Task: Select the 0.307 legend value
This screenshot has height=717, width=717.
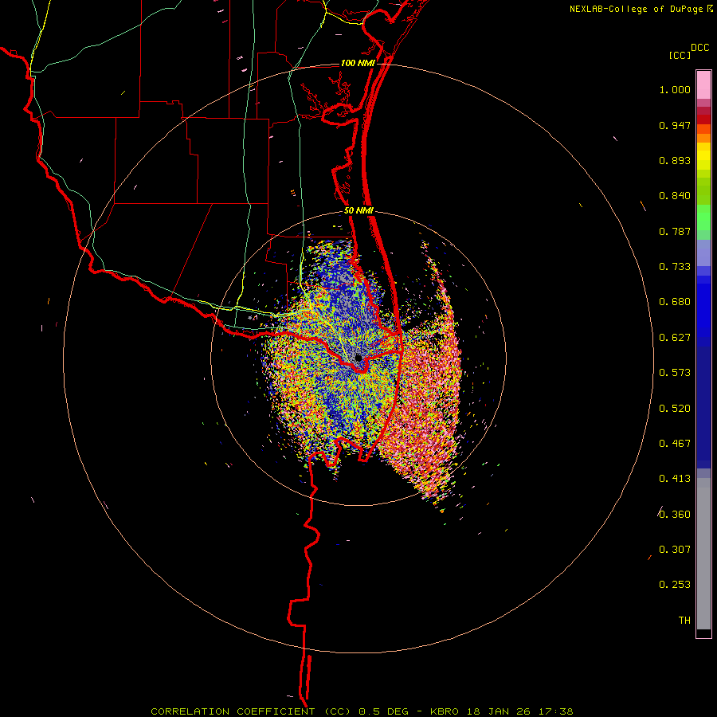Action: (675, 550)
